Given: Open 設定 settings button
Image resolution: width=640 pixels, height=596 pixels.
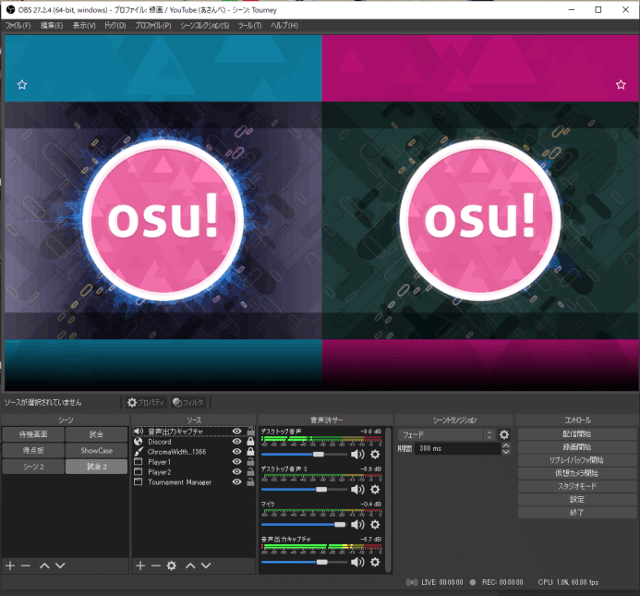Looking at the screenshot, I should coord(577,499).
